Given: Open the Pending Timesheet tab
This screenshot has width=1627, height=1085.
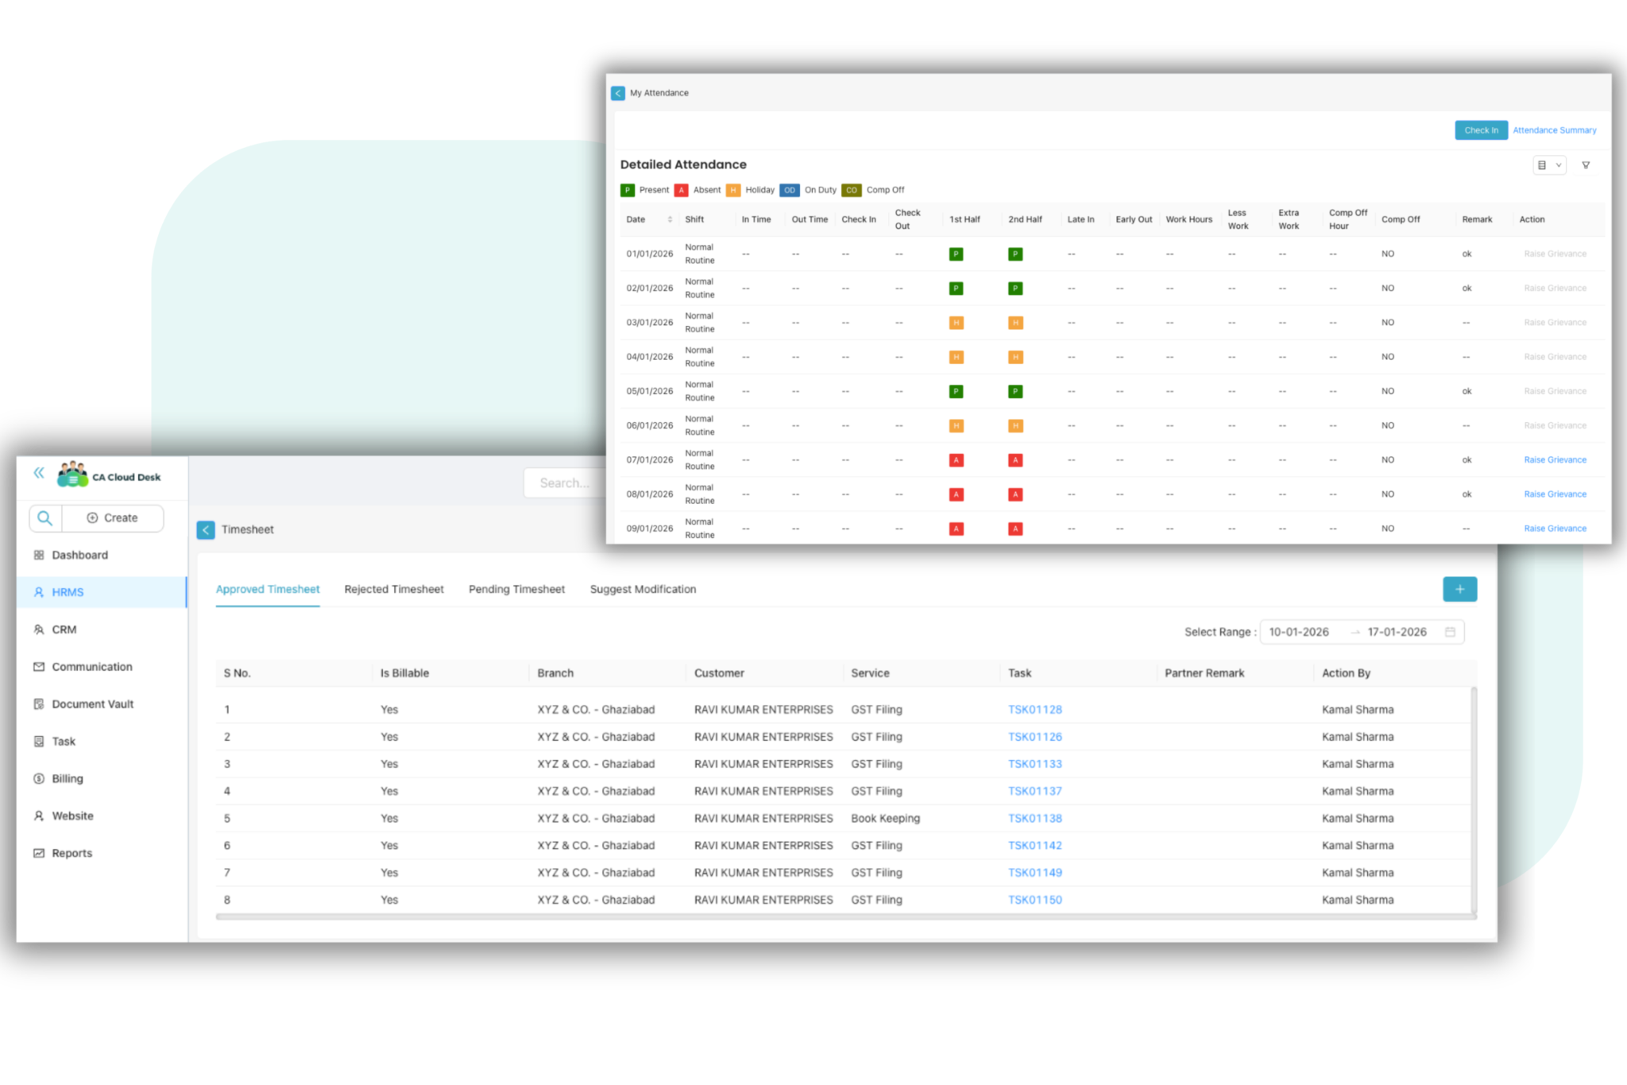Looking at the screenshot, I should (x=516, y=589).
